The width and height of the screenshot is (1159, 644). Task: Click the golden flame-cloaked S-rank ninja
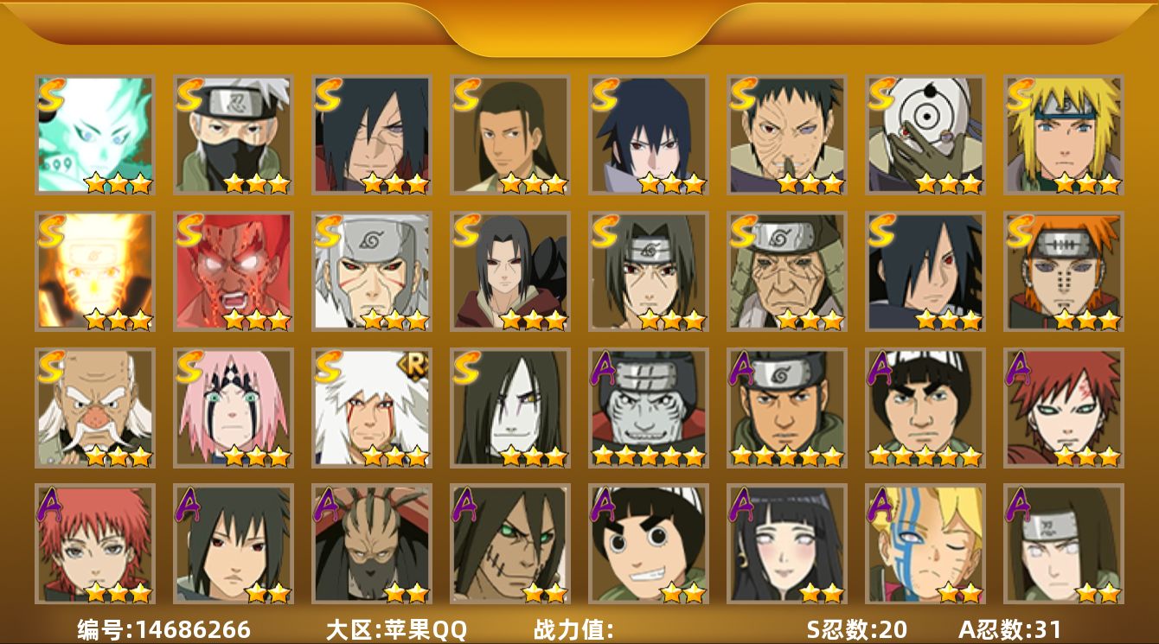point(95,271)
